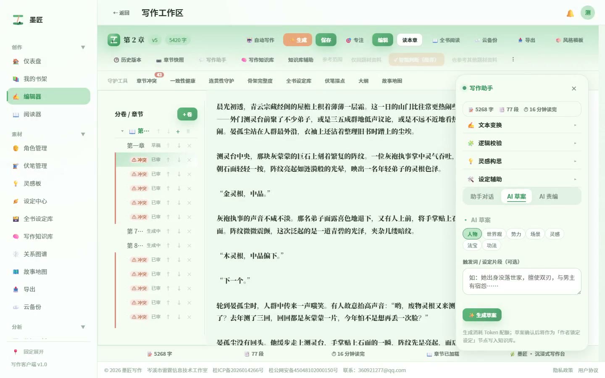Click the notification bell icon
The image size is (605, 378).
point(570,13)
